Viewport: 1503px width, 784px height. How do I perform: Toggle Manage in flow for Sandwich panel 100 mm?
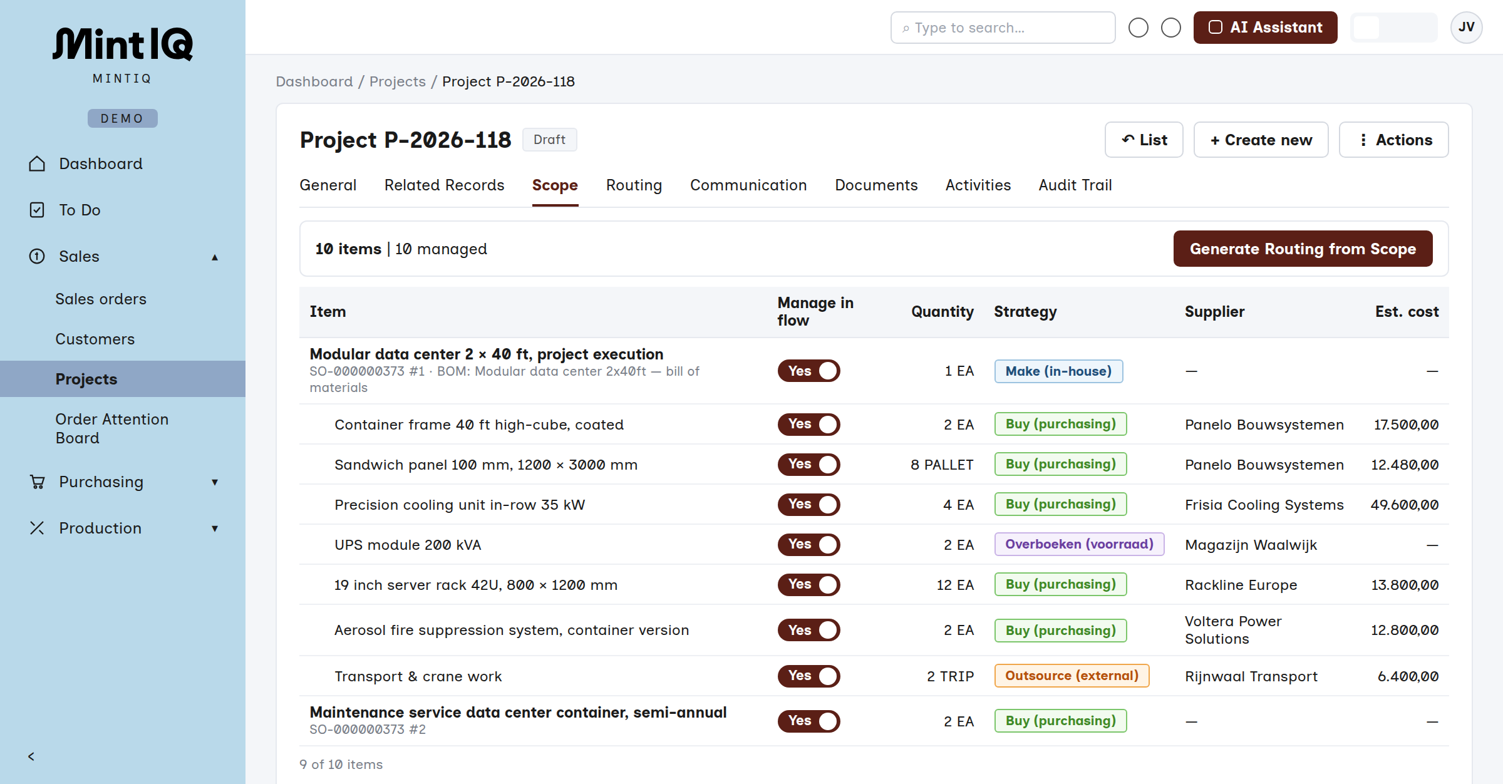coord(809,465)
